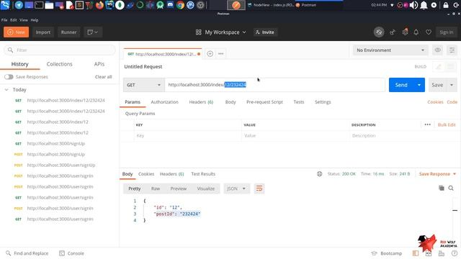Open Google Chrome from the top taskbar

point(180,5)
